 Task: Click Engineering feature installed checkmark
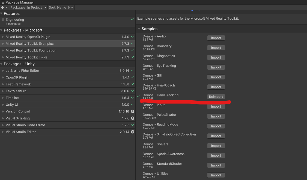132,20
